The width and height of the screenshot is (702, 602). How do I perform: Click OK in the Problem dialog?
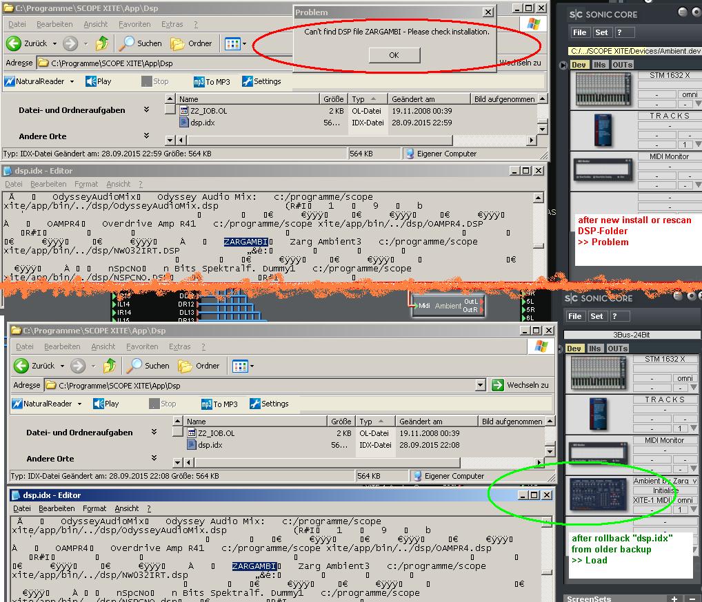click(x=394, y=55)
